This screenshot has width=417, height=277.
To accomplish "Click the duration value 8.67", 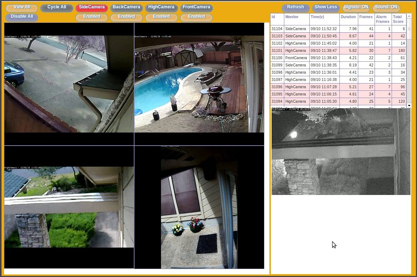I will coord(353,36).
